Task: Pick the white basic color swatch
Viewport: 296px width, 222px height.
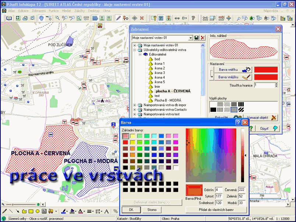Action: tap(176, 168)
